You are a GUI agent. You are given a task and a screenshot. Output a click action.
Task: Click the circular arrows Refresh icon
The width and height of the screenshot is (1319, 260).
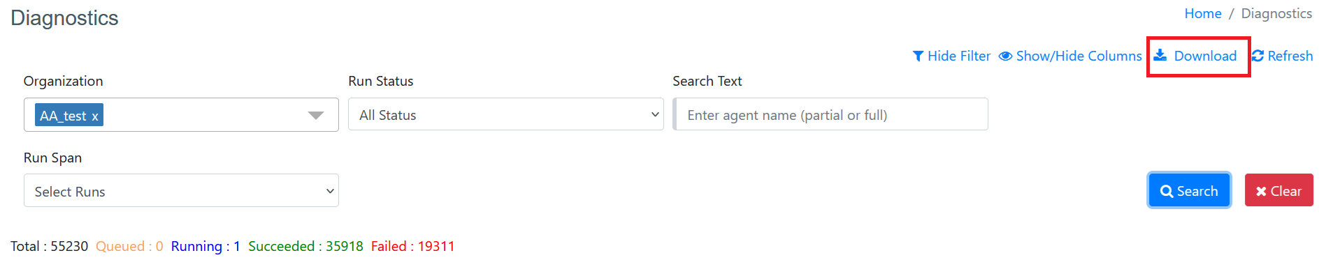(x=1257, y=56)
